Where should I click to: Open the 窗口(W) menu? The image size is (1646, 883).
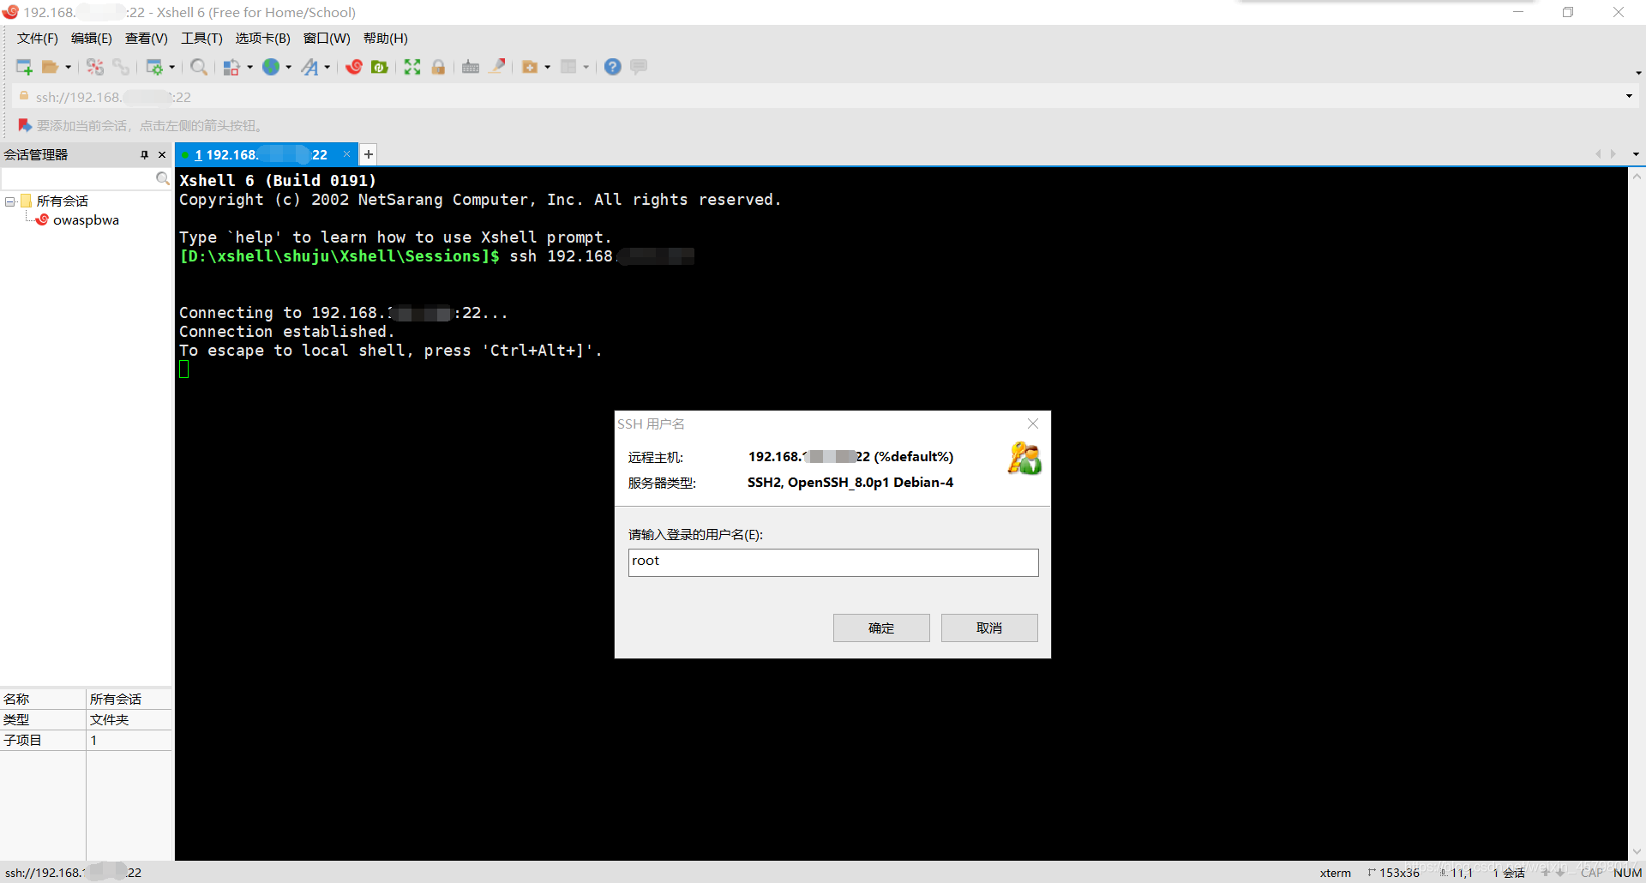pyautogui.click(x=327, y=39)
